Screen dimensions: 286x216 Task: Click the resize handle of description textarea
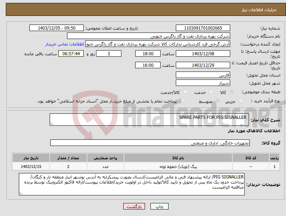click(x=52, y=124)
